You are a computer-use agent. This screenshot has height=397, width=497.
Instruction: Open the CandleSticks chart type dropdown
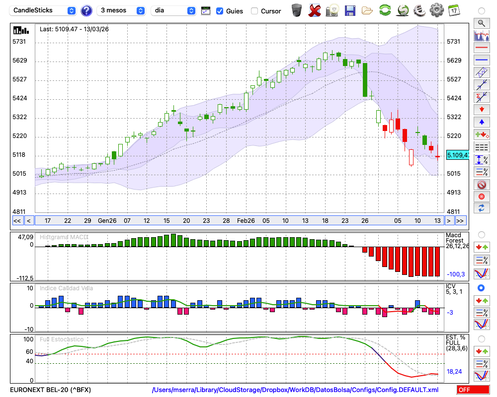pyautogui.click(x=43, y=10)
